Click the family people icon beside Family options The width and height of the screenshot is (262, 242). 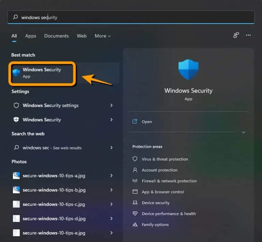(135, 225)
